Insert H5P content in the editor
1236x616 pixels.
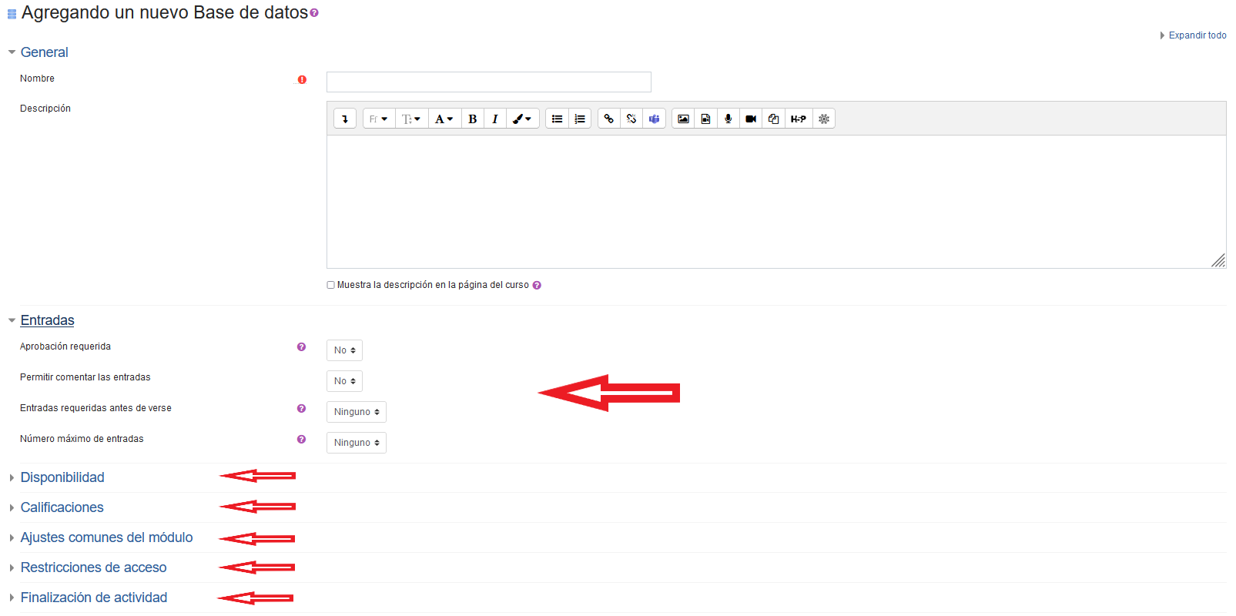click(798, 119)
